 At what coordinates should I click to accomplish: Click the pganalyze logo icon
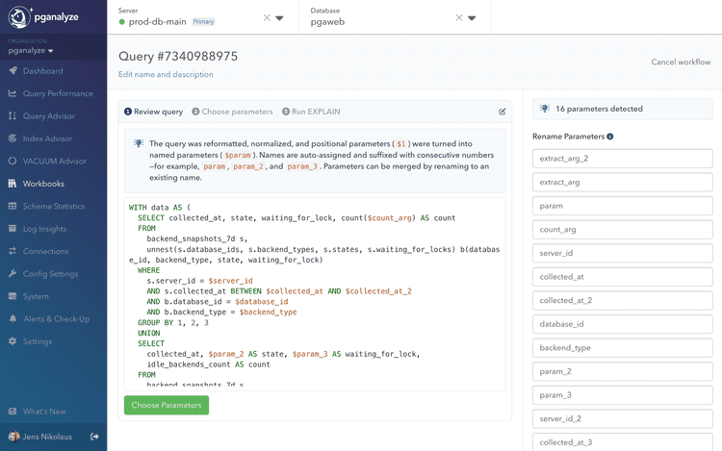point(20,16)
